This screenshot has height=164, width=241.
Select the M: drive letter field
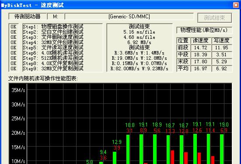pyautogui.click(x=56, y=17)
